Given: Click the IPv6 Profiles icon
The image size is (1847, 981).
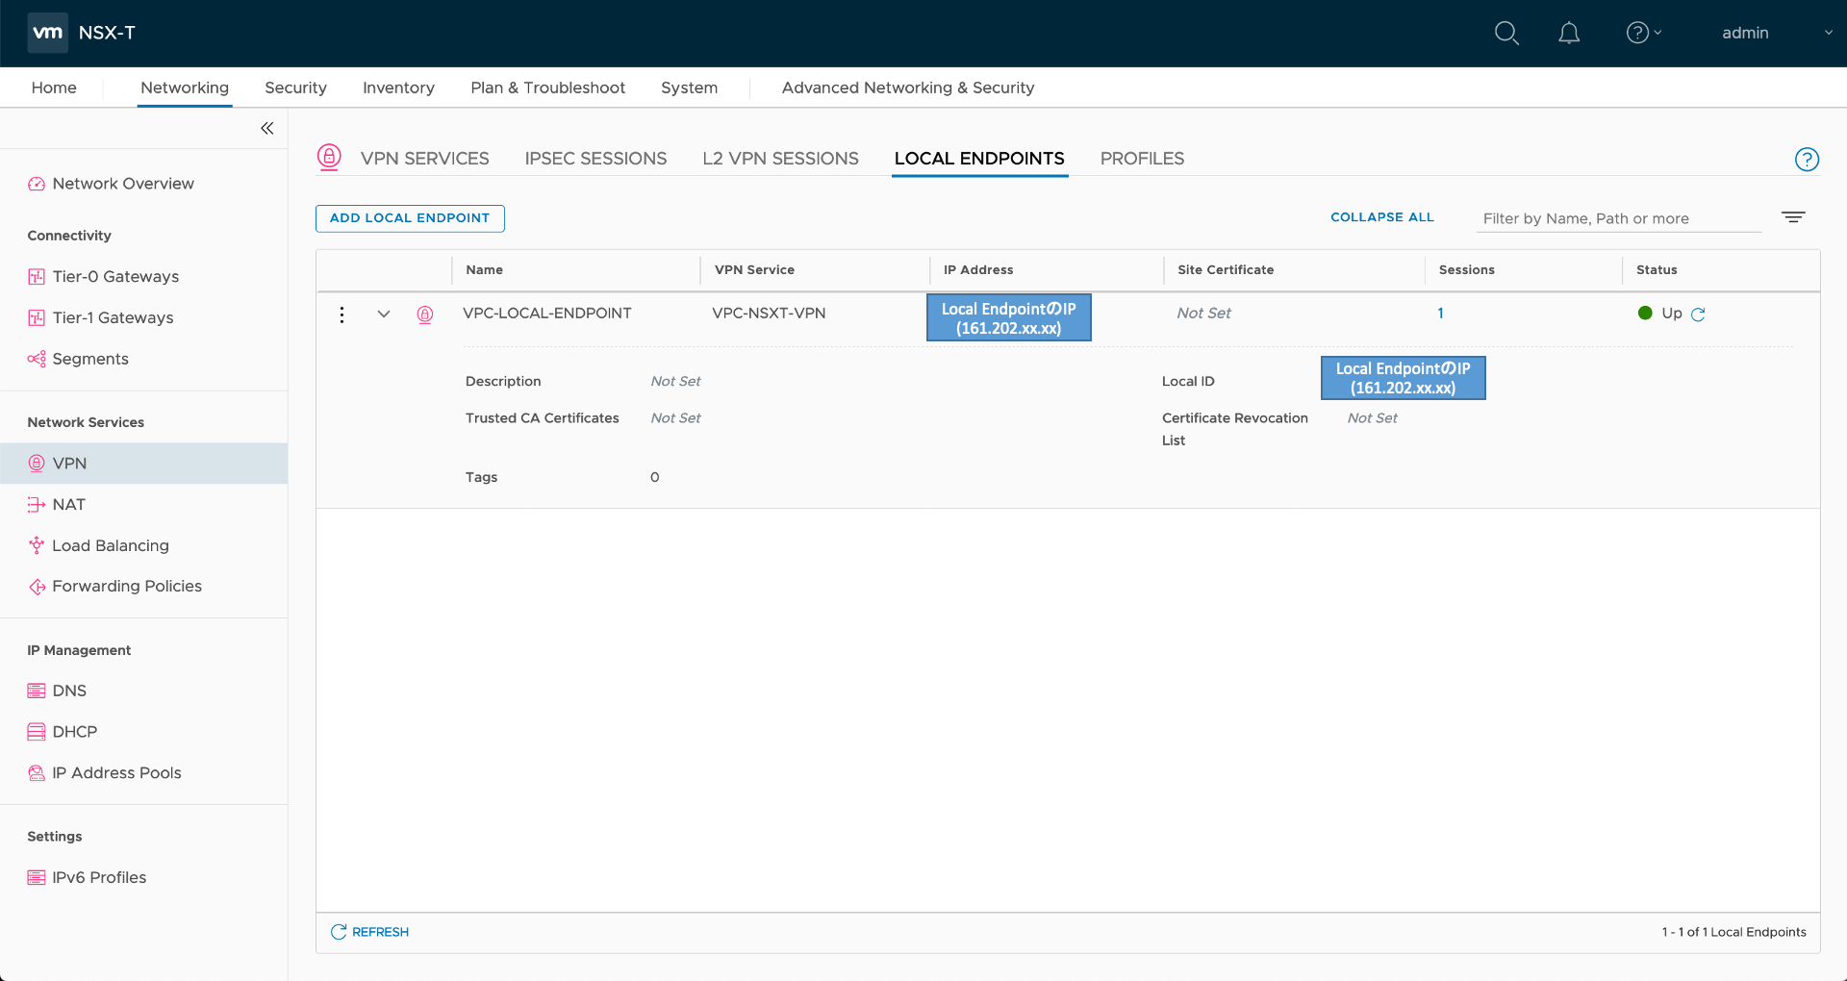Looking at the screenshot, I should [37, 877].
